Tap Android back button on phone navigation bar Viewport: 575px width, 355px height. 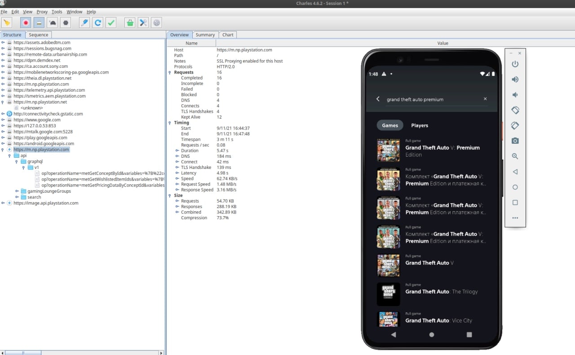point(394,334)
